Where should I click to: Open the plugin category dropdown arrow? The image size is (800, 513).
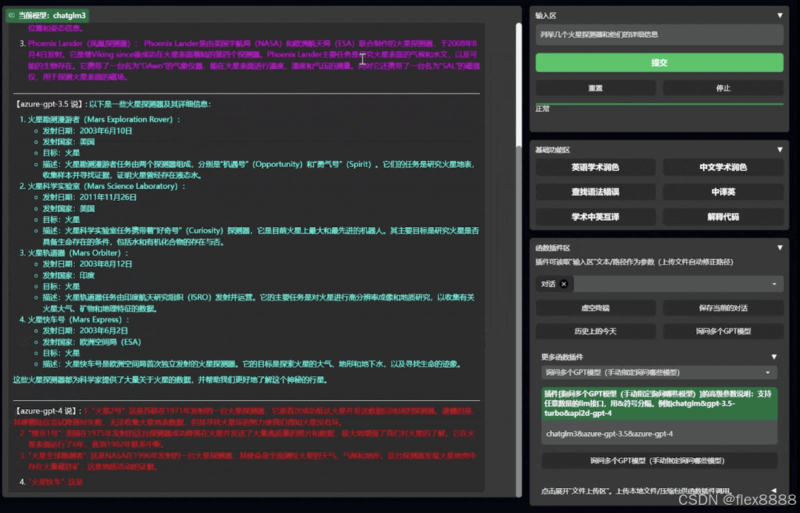click(774, 284)
